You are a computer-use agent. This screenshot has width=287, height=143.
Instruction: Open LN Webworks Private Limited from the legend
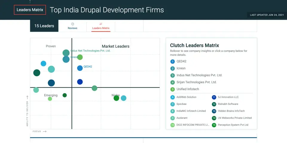point(235,118)
